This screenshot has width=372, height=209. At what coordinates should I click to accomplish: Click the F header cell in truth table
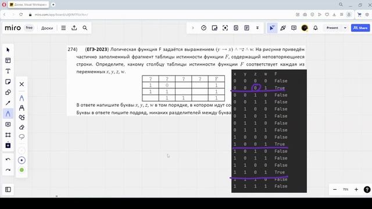click(x=216, y=79)
